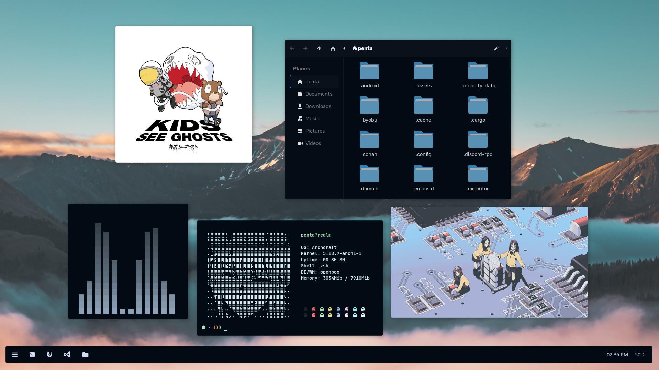Select the .discord-rpc folder icon
The height and width of the screenshot is (370, 659).
tap(478, 140)
